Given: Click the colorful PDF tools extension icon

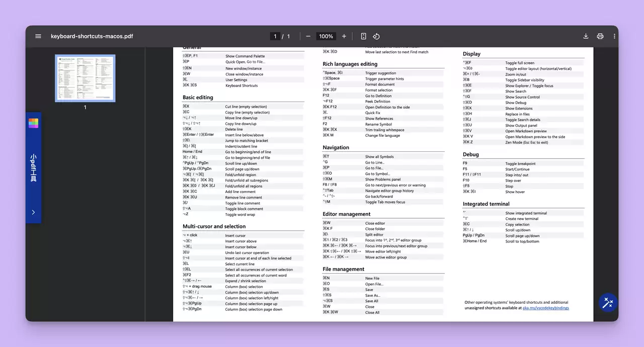Looking at the screenshot, I should click(x=33, y=123).
